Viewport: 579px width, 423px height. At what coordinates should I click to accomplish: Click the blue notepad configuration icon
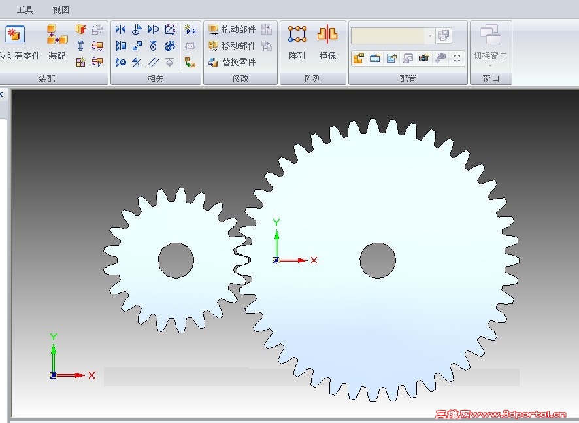coord(391,58)
